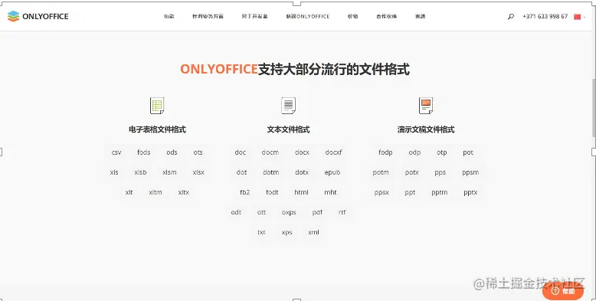Click the fodt format tag
This screenshot has height=301, width=596.
(272, 192)
